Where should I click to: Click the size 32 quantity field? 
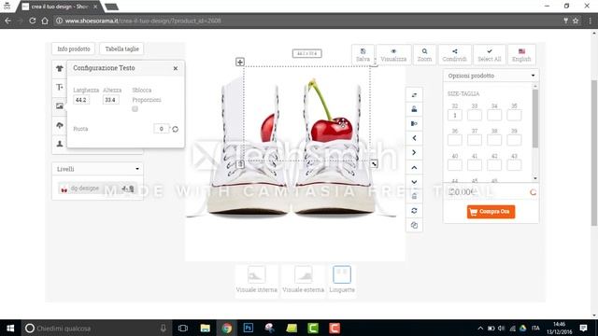point(455,115)
